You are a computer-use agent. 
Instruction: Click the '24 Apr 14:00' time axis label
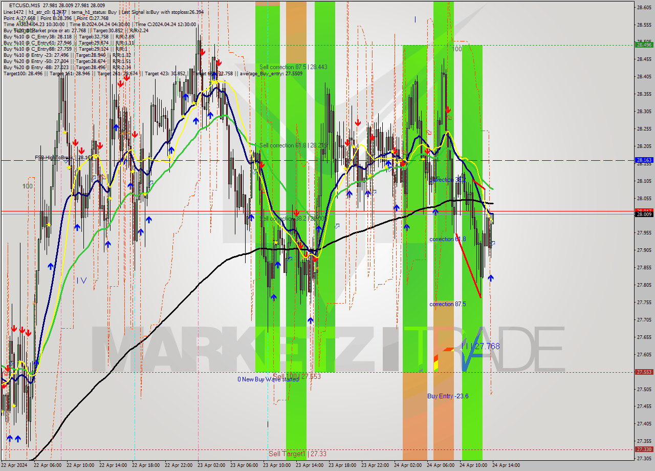coord(507,465)
